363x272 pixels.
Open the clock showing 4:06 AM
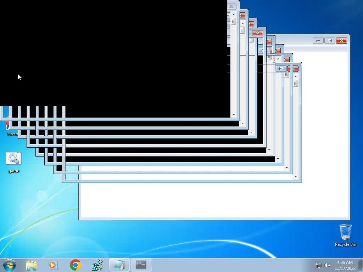(x=345, y=265)
